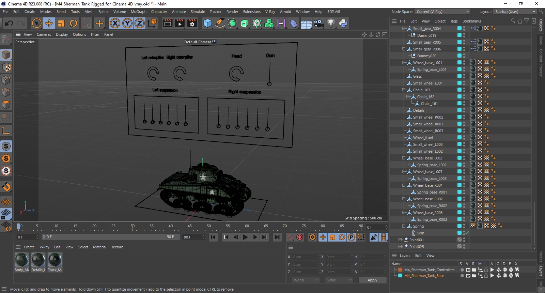Click the Snap magnet icon
Viewport: 545px width, 293px height.
[6, 186]
